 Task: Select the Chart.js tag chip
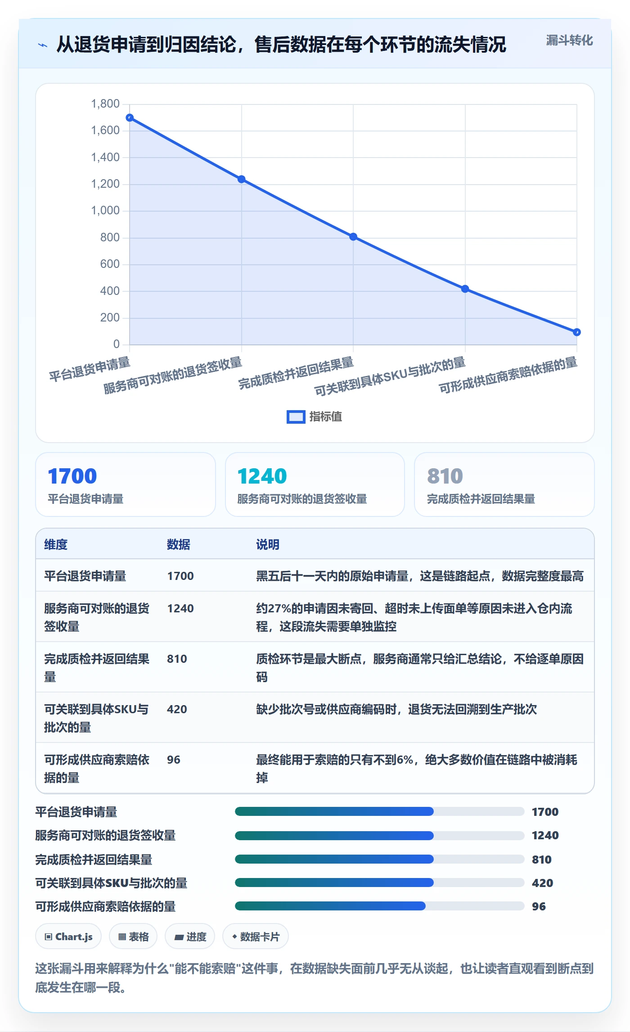coord(68,937)
